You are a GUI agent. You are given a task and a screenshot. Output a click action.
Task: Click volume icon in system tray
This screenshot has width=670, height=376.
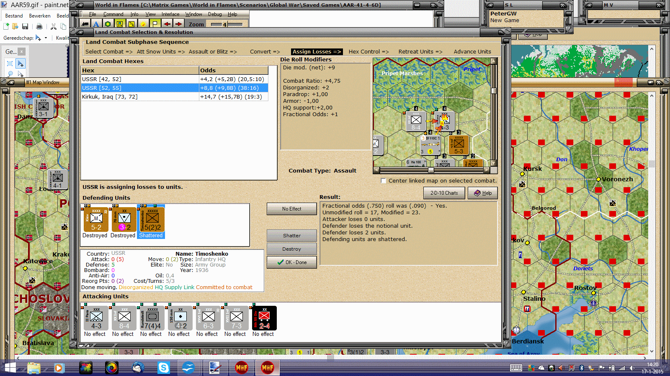[632, 368]
